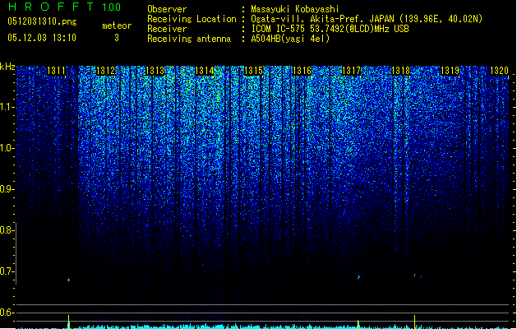
Task: Click ICOM IC-575 receiver details
Action: [x=330, y=29]
